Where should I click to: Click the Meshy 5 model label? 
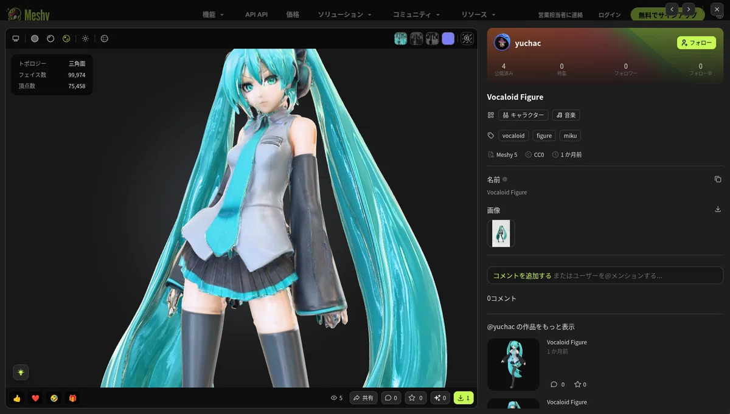tap(502, 155)
